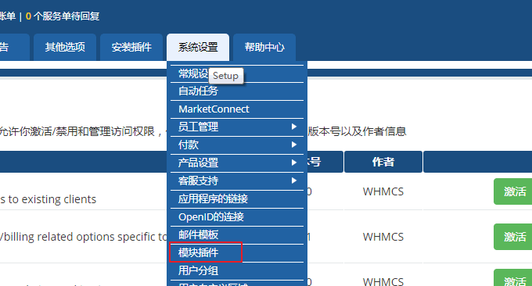Open the 其他选项 tab

coord(65,47)
